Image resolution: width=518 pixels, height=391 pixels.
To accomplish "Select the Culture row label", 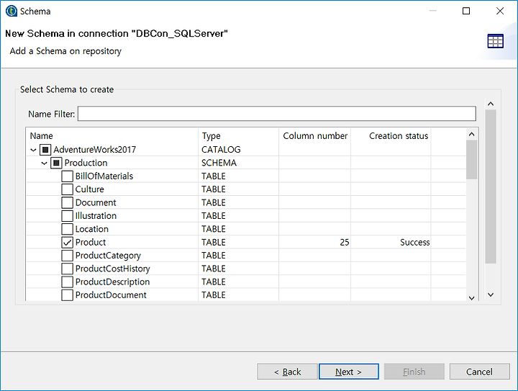I will click(89, 189).
